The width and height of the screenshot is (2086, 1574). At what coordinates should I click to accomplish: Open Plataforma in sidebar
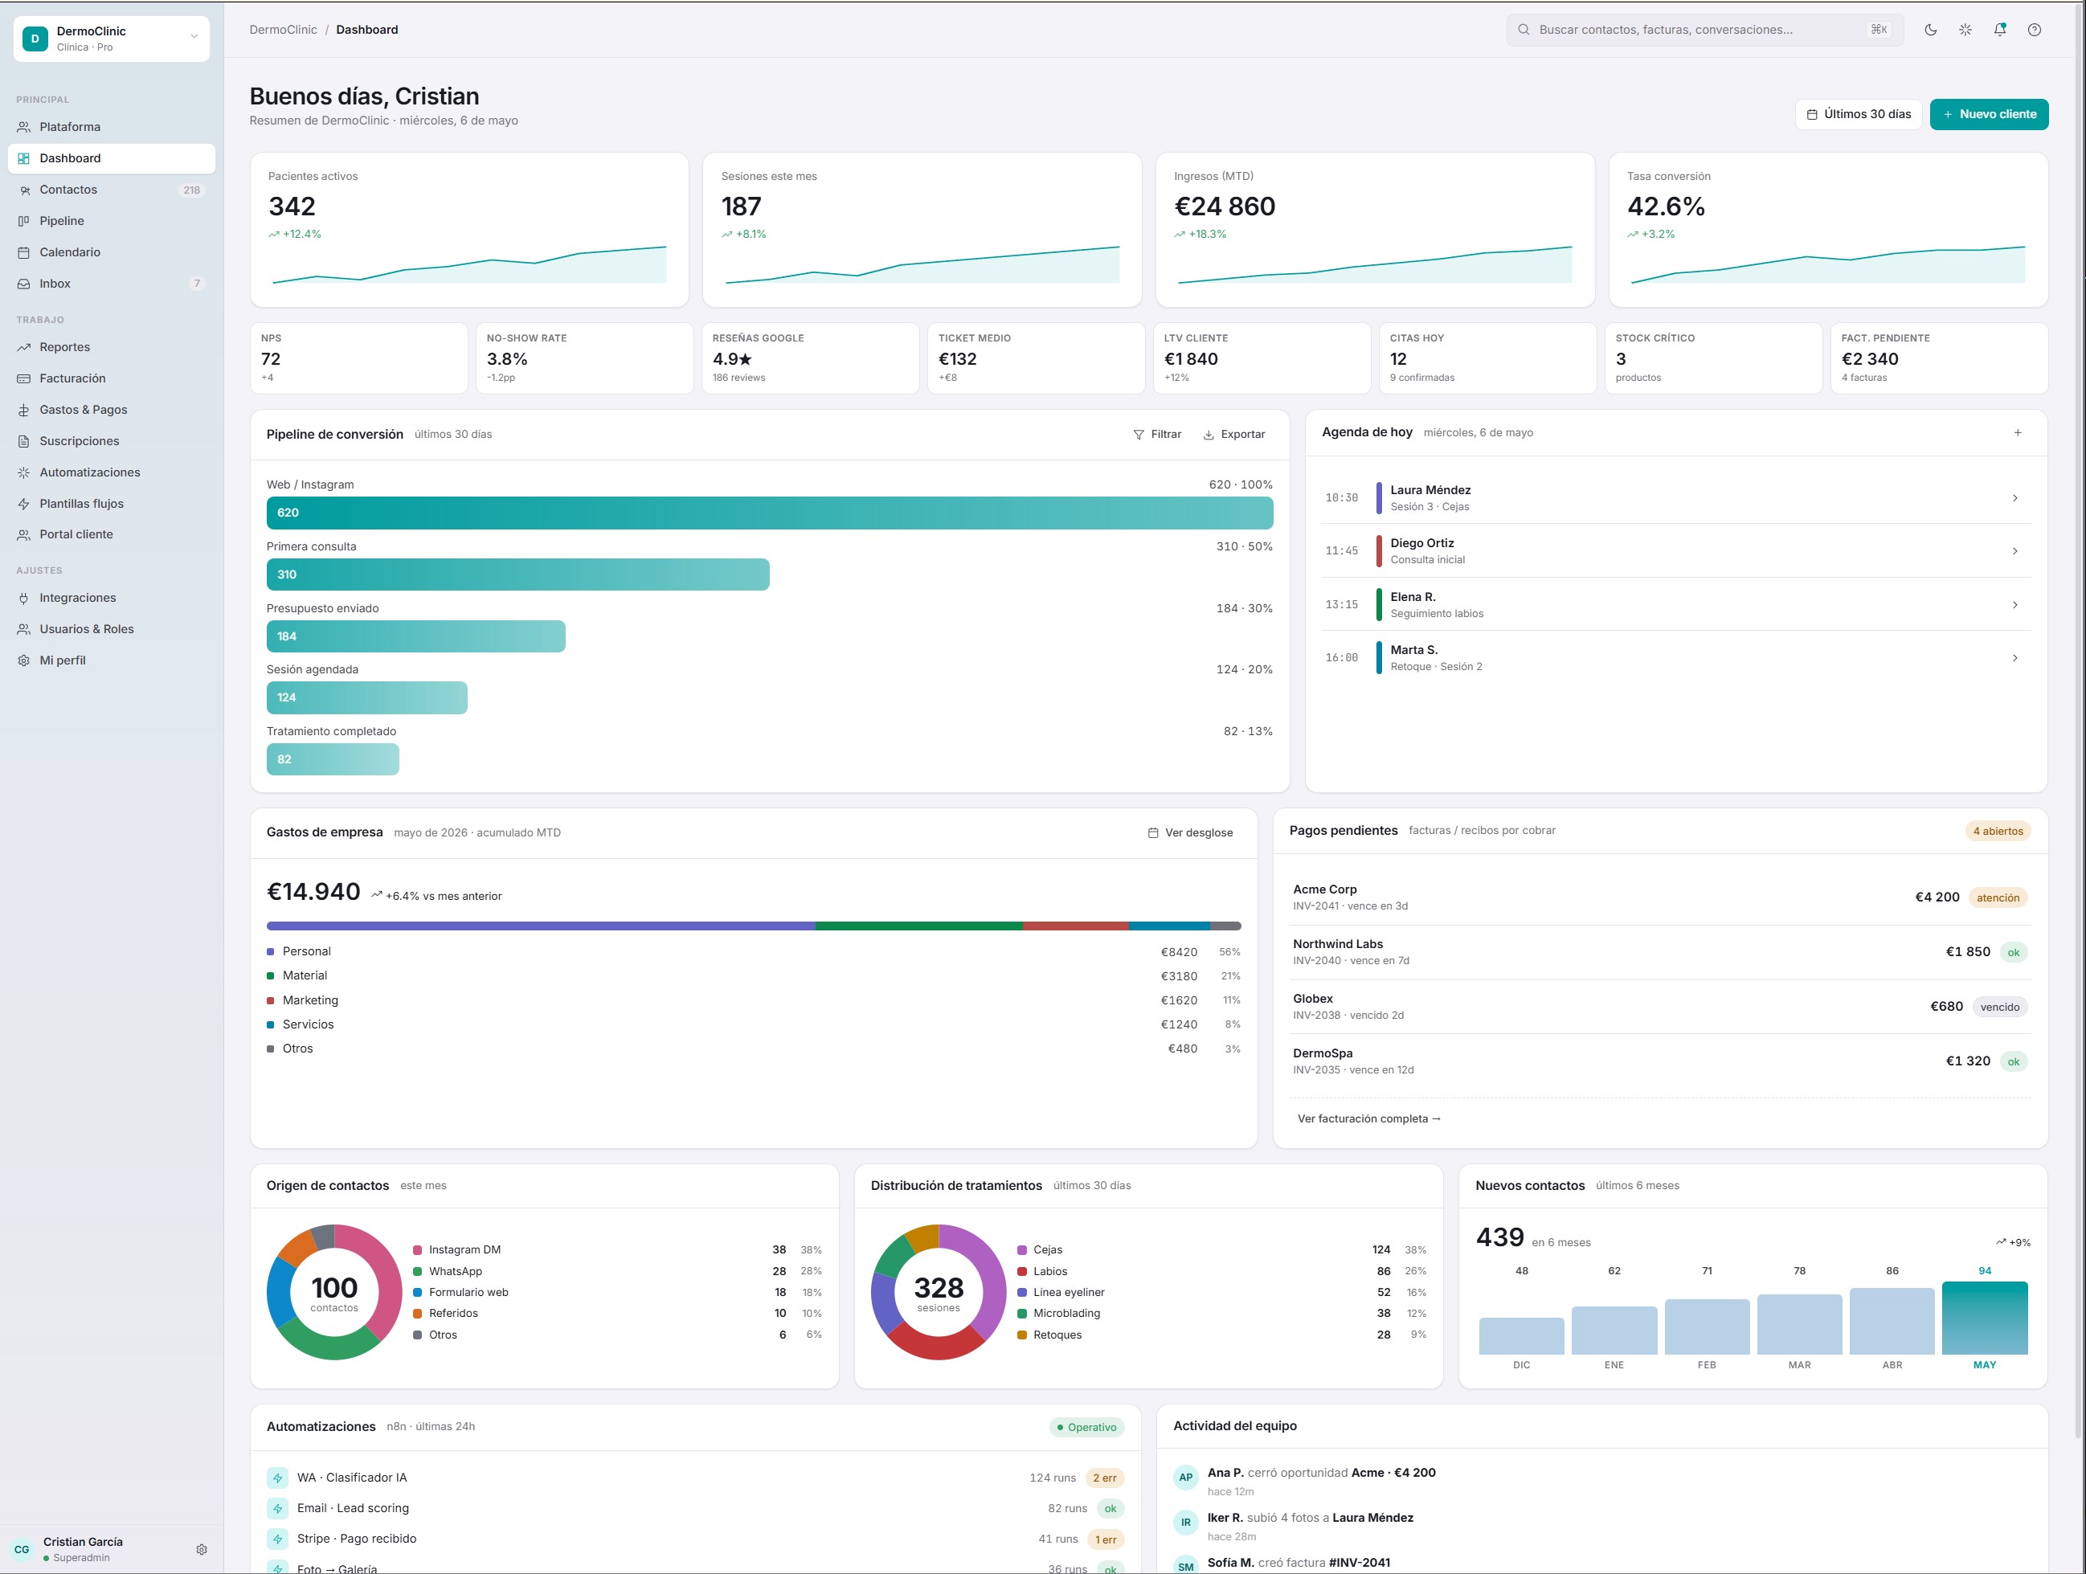[111, 126]
